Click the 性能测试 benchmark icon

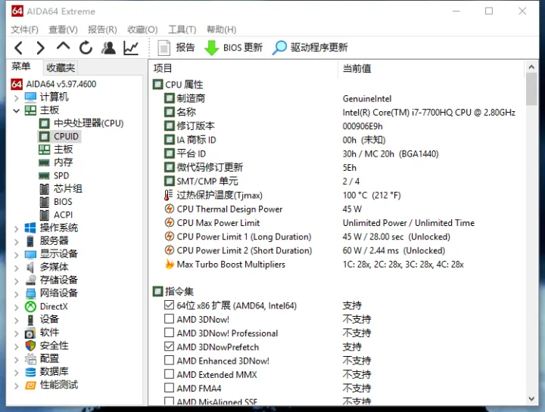[x=30, y=386]
